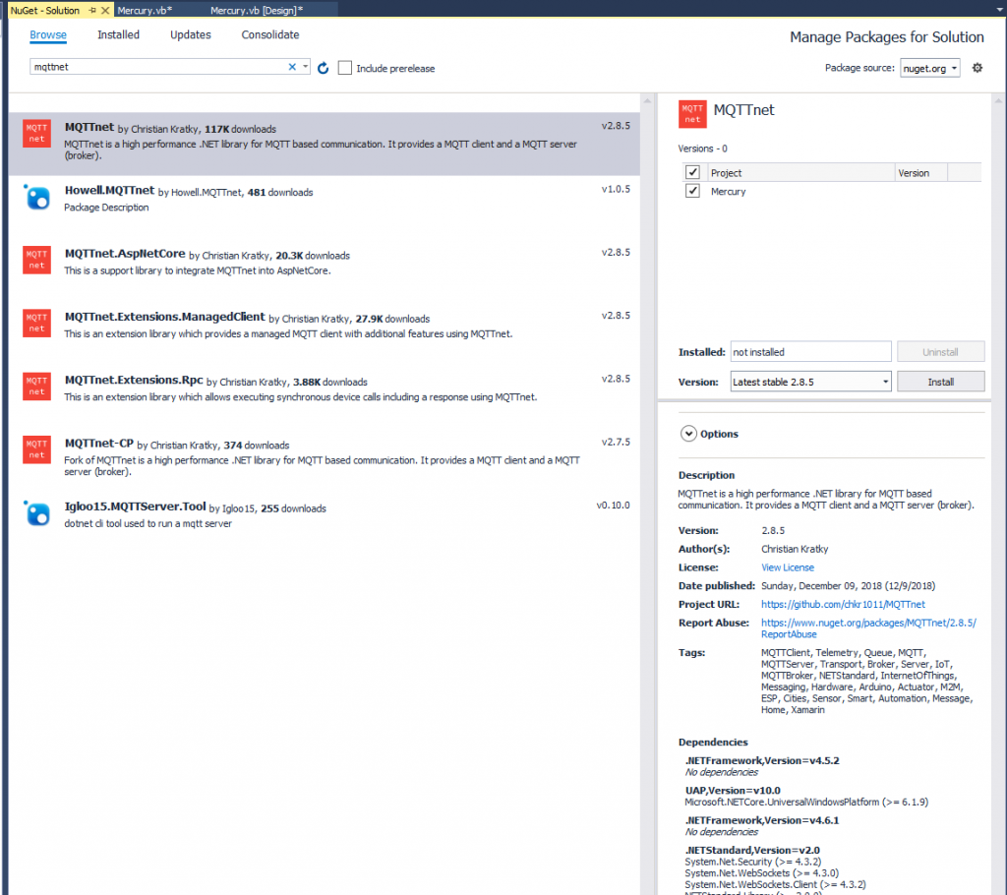This screenshot has width=1007, height=895.
Task: Open NuGet settings gear icon
Action: (x=977, y=68)
